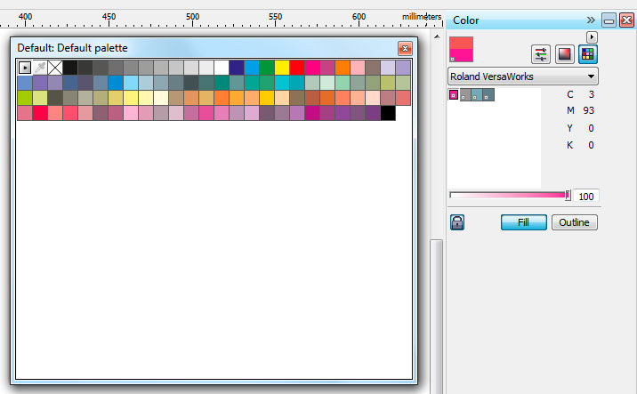Select the dark slate swatch in Roland list
637x394 pixels.
point(488,94)
